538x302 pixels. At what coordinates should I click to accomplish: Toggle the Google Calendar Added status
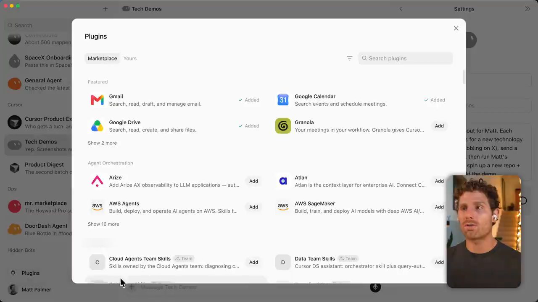[435, 100]
